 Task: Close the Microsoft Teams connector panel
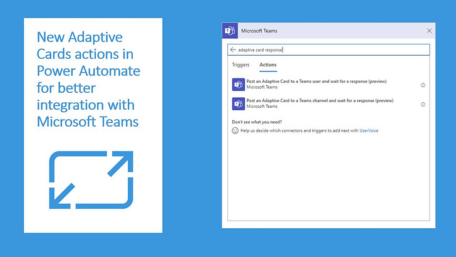pyautogui.click(x=429, y=31)
